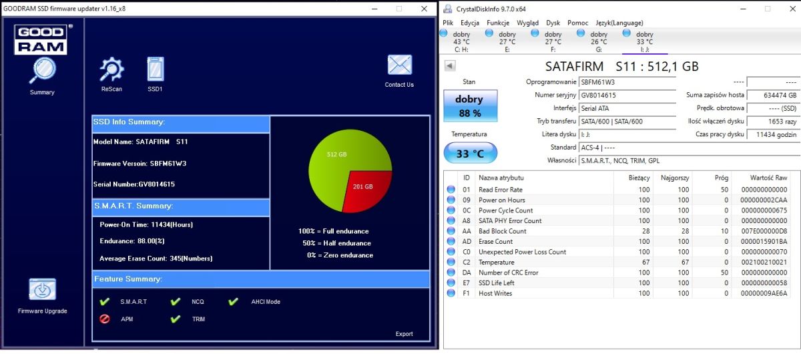Open the Pomoc menu
The image size is (801, 354).
tap(578, 23)
